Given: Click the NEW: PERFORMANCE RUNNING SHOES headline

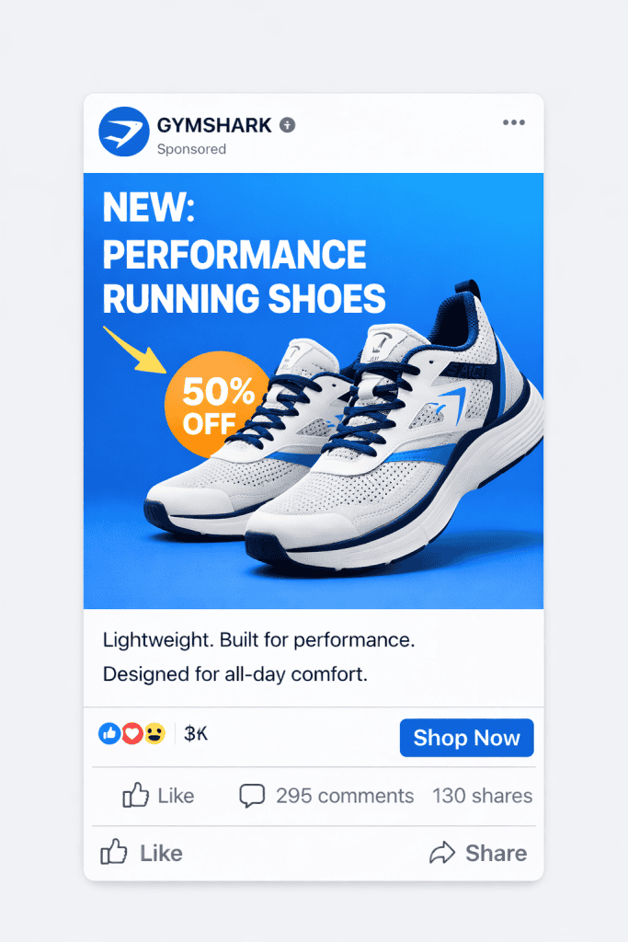Looking at the screenshot, I should point(244,253).
